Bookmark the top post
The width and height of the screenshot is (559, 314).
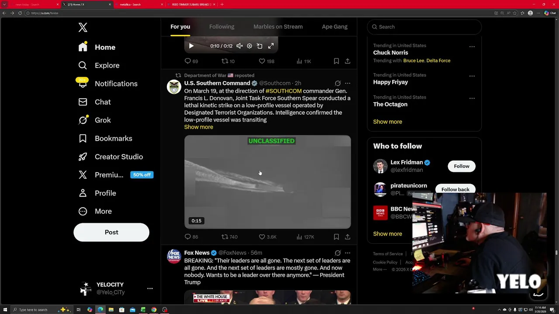coord(336,61)
